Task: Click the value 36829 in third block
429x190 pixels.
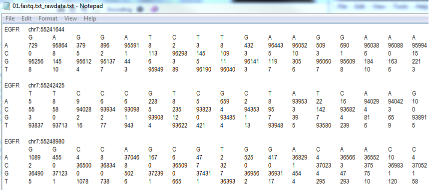Action: [300, 157]
